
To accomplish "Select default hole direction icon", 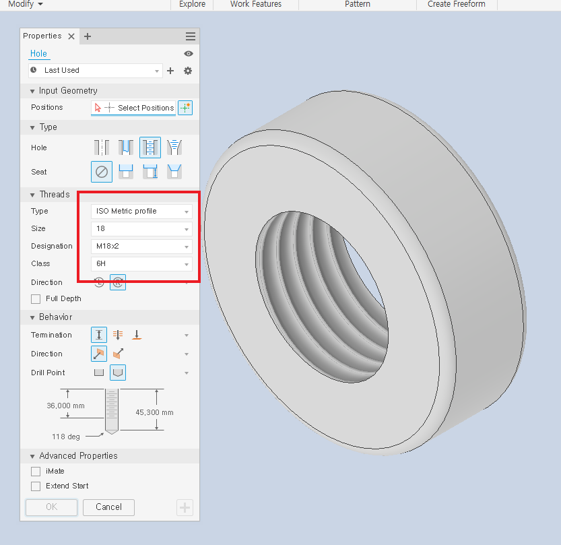I will [99, 354].
